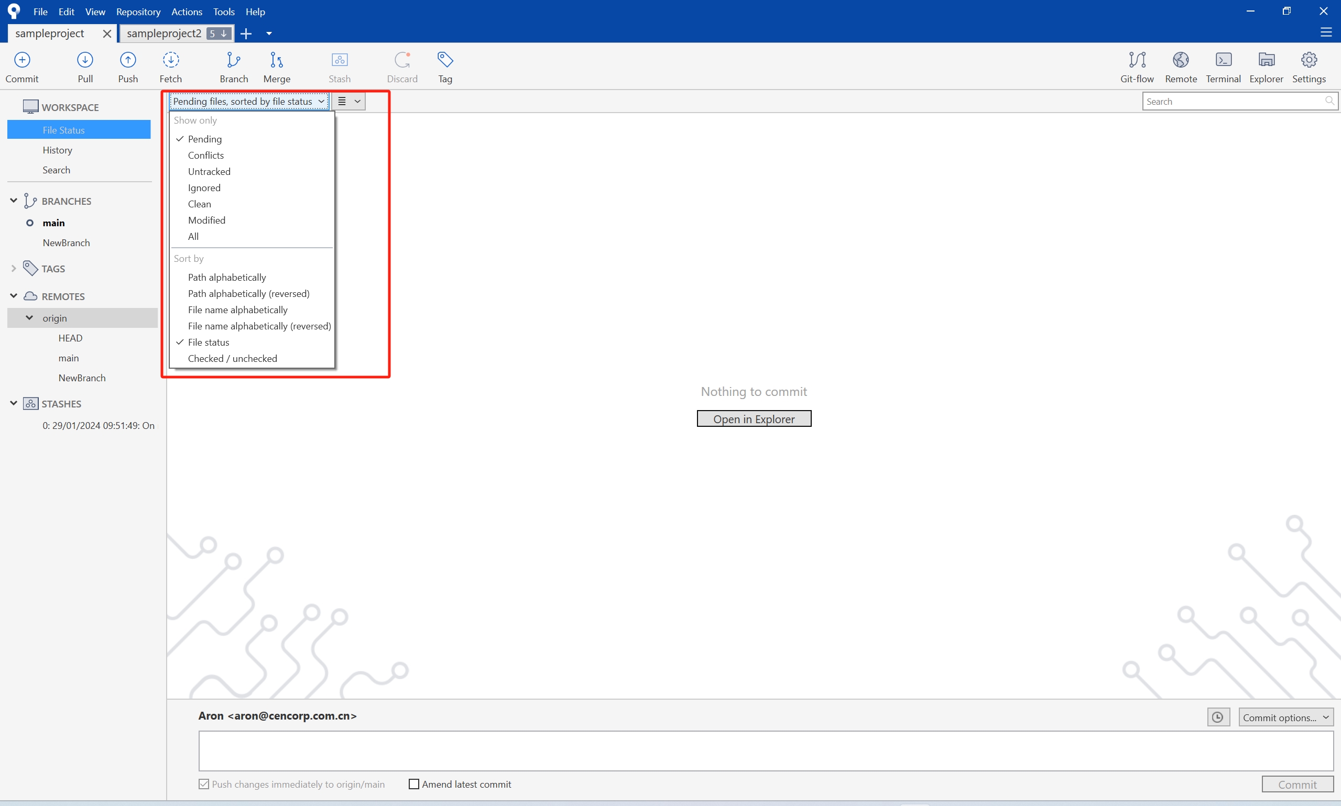Open the Commit options dropdown
Screen dimensions: 1341x806
pyautogui.click(x=1285, y=717)
